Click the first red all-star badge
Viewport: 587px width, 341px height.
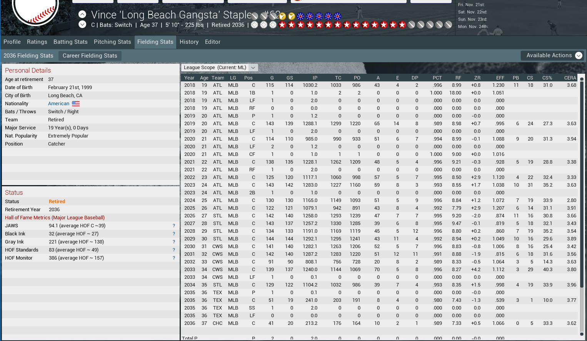click(x=282, y=25)
